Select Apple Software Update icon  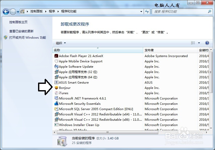click(56, 66)
